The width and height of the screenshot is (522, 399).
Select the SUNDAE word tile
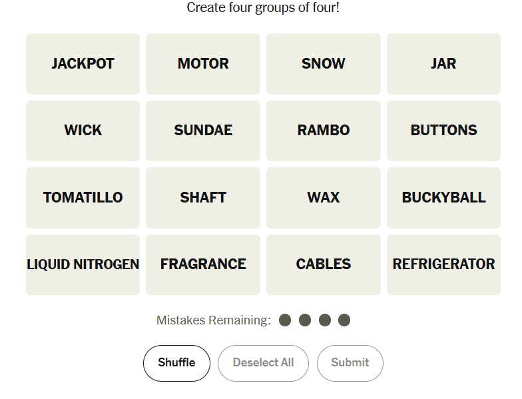203,131
